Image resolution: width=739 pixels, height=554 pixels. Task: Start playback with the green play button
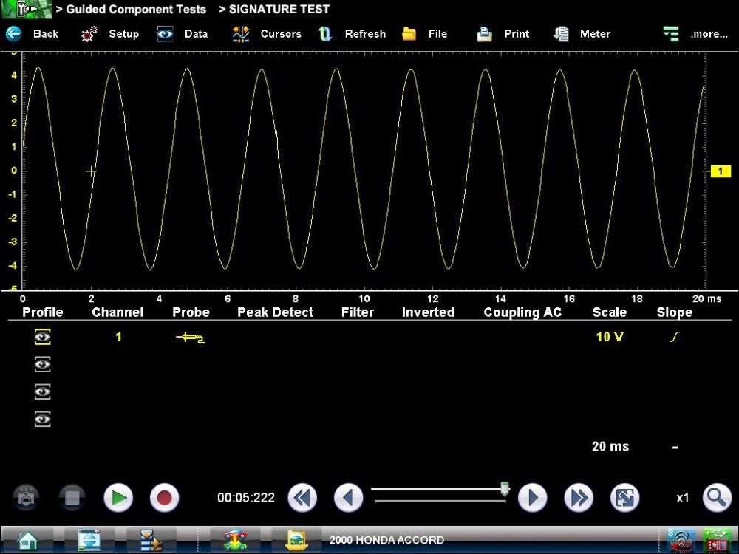(x=118, y=498)
